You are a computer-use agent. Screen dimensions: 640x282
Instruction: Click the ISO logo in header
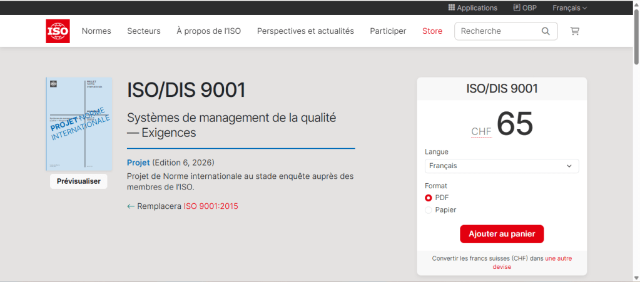pyautogui.click(x=58, y=31)
